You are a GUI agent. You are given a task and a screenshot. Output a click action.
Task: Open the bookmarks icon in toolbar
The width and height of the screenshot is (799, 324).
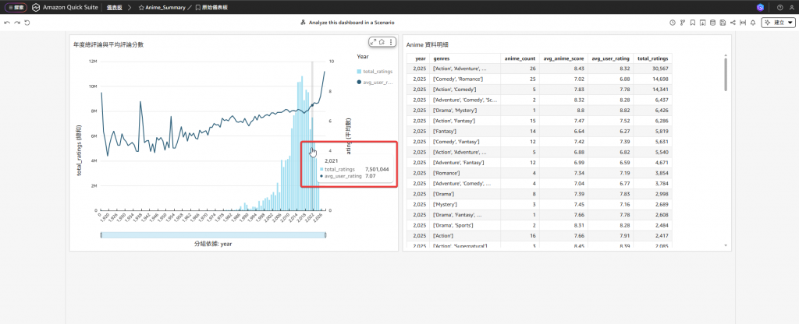click(x=693, y=23)
